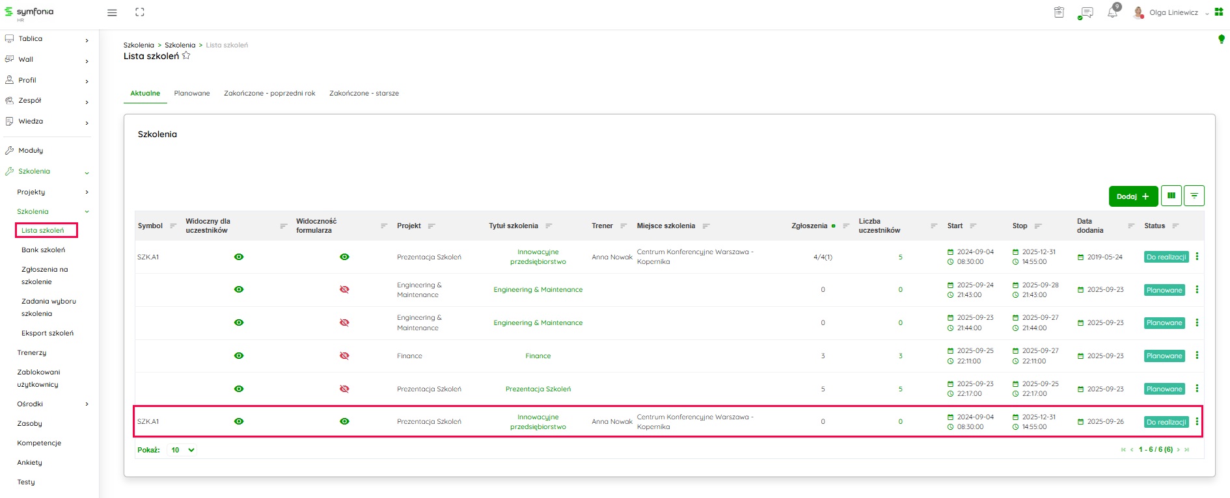Open column layout settings button
The image size is (1230, 498).
[1171, 196]
